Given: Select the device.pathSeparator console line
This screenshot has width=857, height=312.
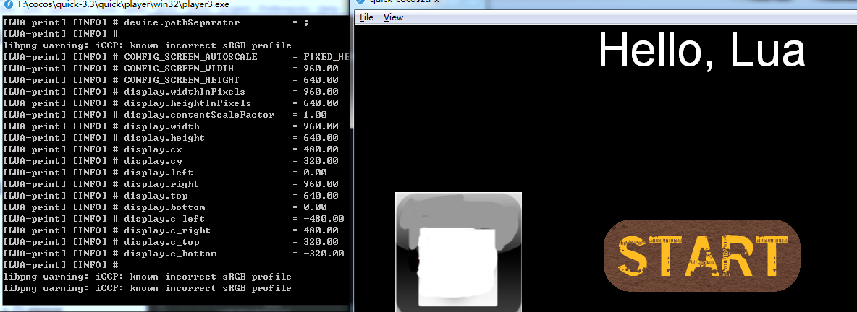Looking at the screenshot, I should tap(156, 22).
